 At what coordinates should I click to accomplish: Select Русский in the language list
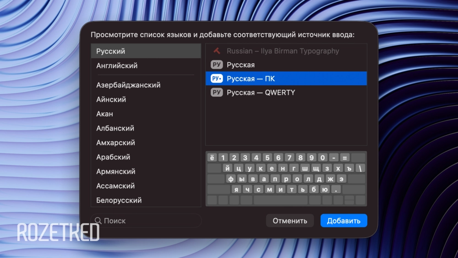[x=146, y=51]
